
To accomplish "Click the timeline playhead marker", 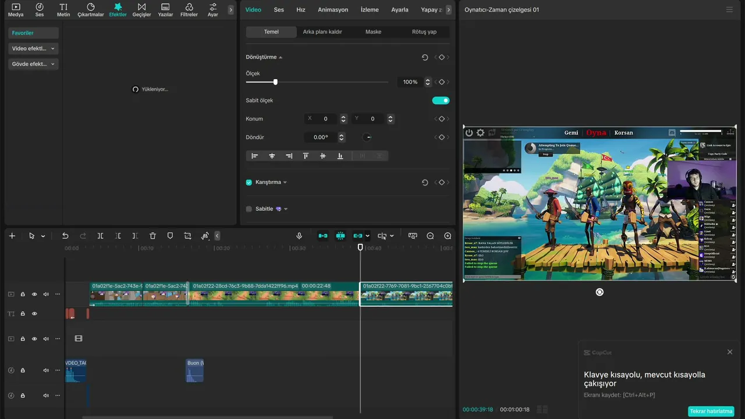I will [360, 247].
